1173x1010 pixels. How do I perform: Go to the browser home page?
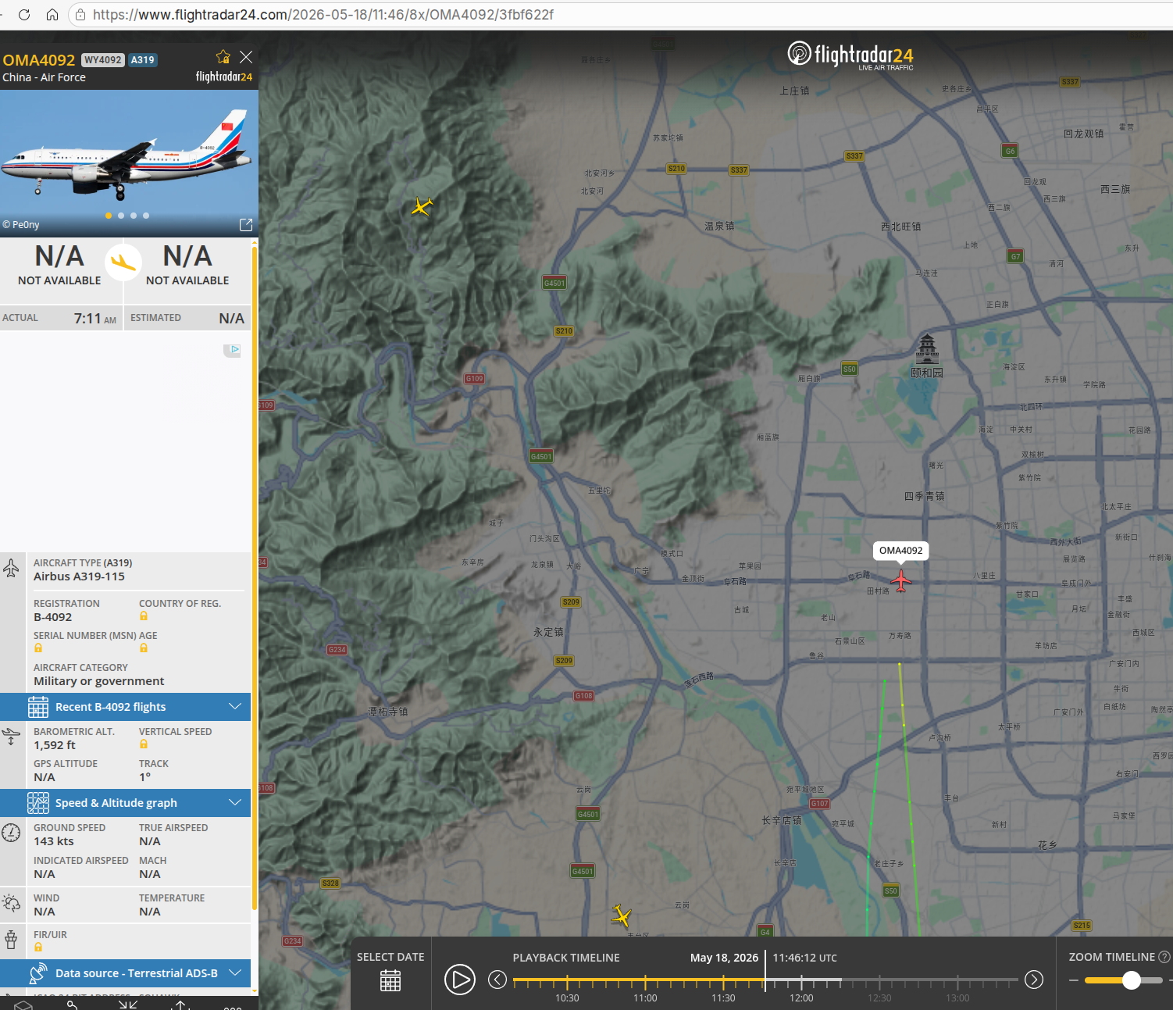[x=52, y=15]
